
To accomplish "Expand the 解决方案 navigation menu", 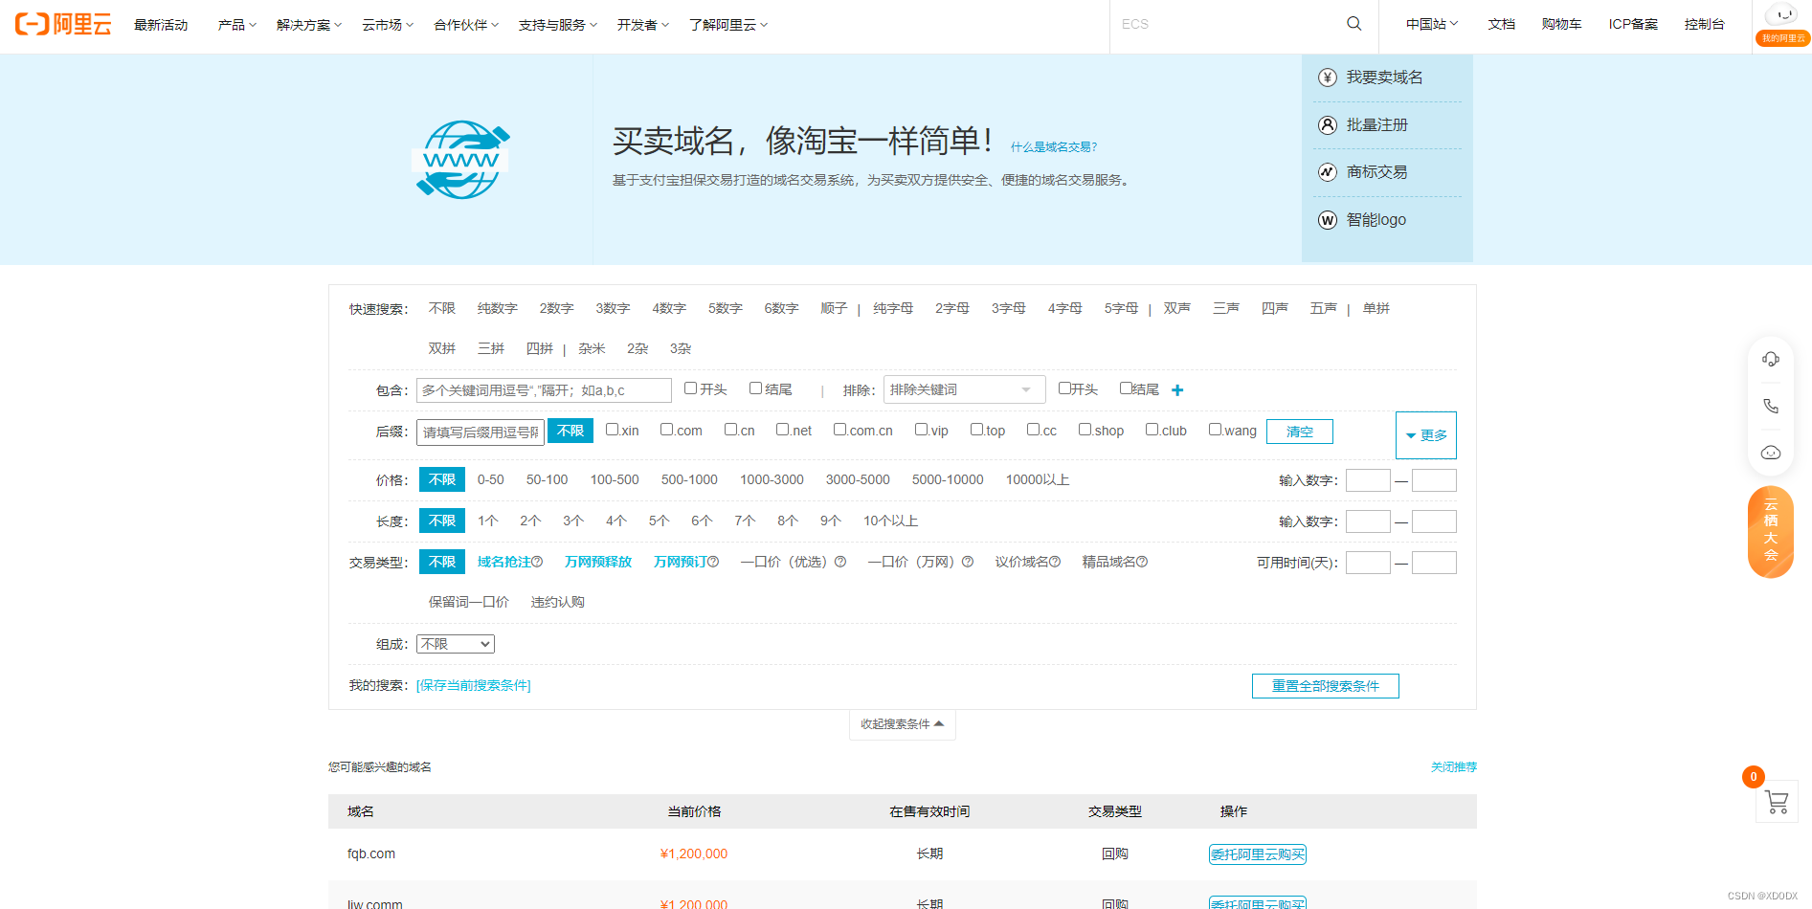I will (x=308, y=25).
